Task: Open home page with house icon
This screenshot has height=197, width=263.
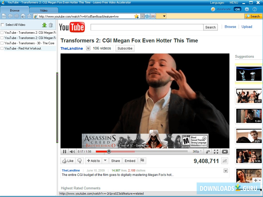Action: click(x=23, y=16)
